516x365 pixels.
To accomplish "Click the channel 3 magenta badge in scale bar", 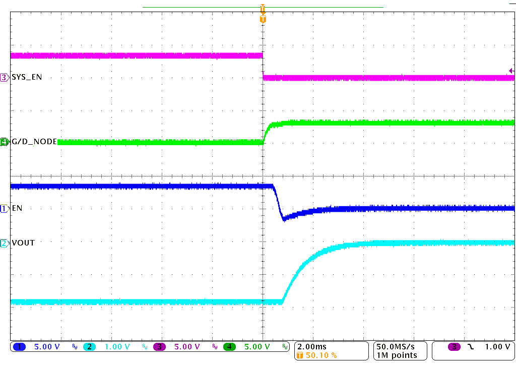I will point(159,347).
